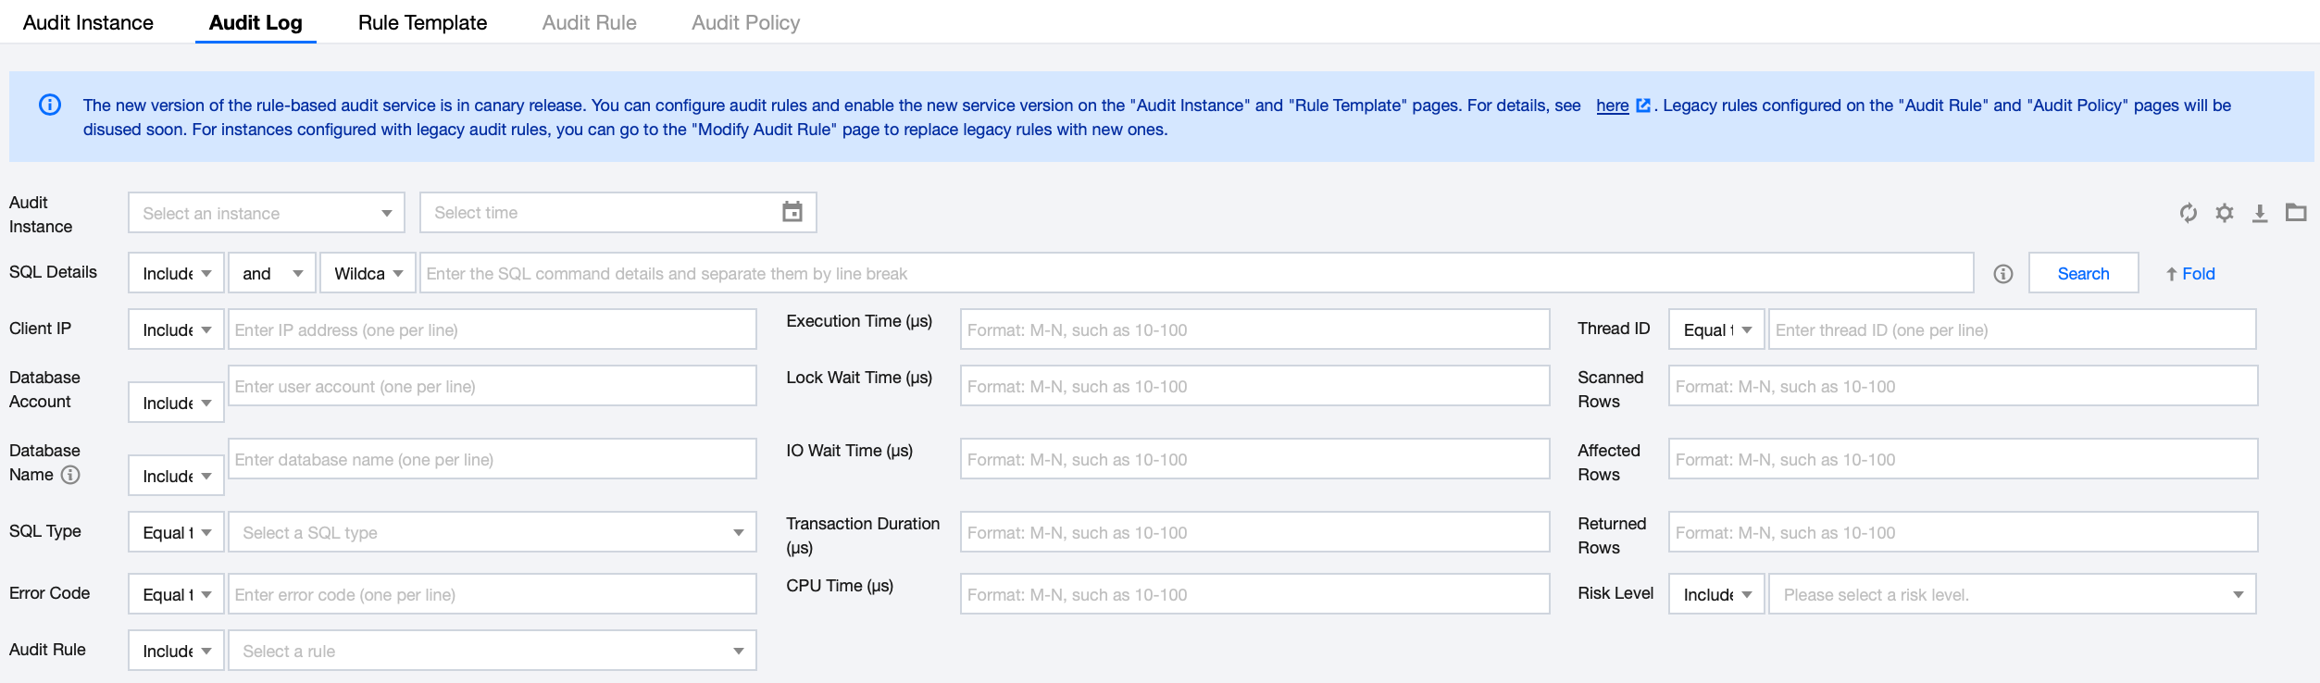Click the info icon beside SQL details field

(2002, 274)
